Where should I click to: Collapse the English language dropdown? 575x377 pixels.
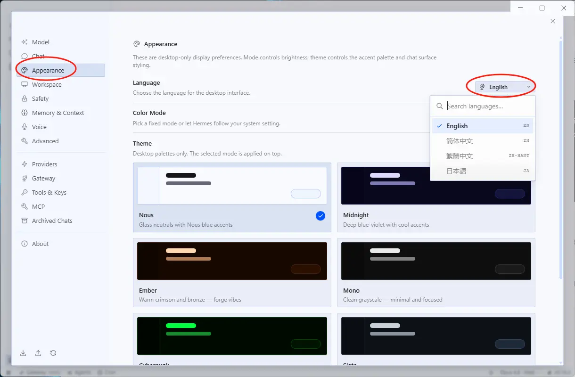[x=505, y=87]
